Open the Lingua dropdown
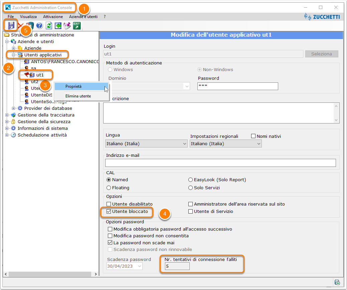The height and width of the screenshot is (290, 347). [x=146, y=144]
